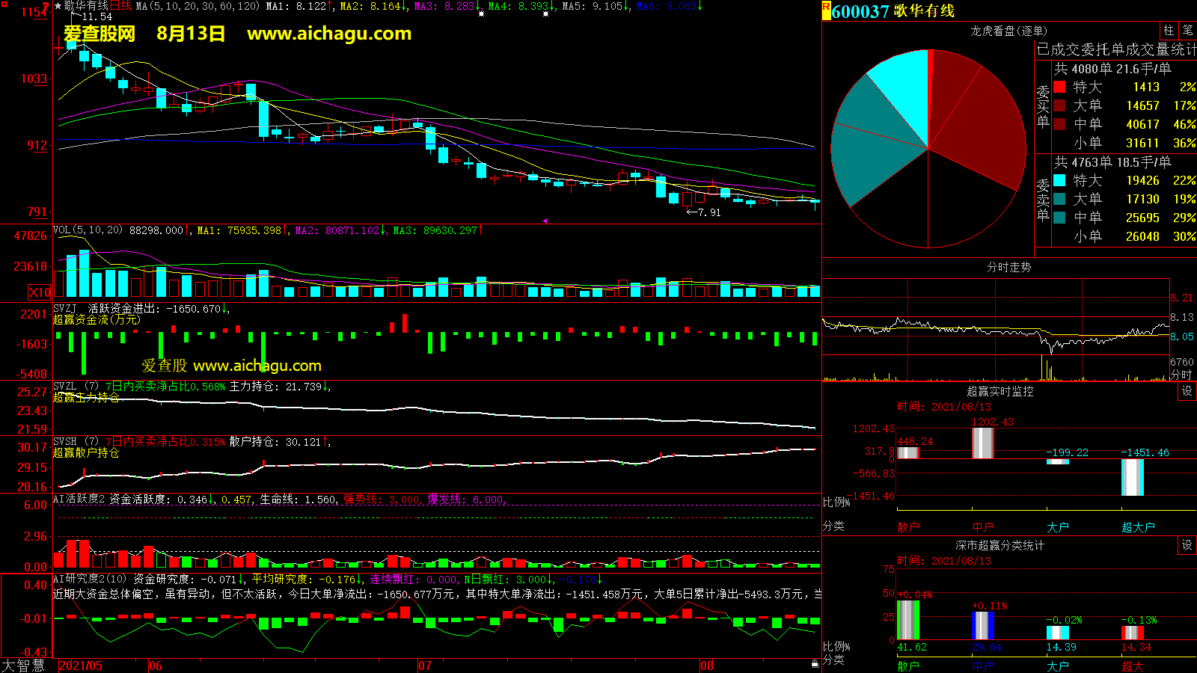The width and height of the screenshot is (1197, 673).
Task: Click the star icon before 歌华有线 title
Action: pyautogui.click(x=58, y=6)
